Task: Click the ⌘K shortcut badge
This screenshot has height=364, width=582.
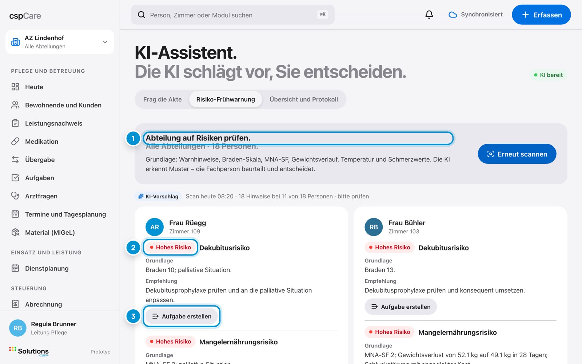Action: [323, 14]
